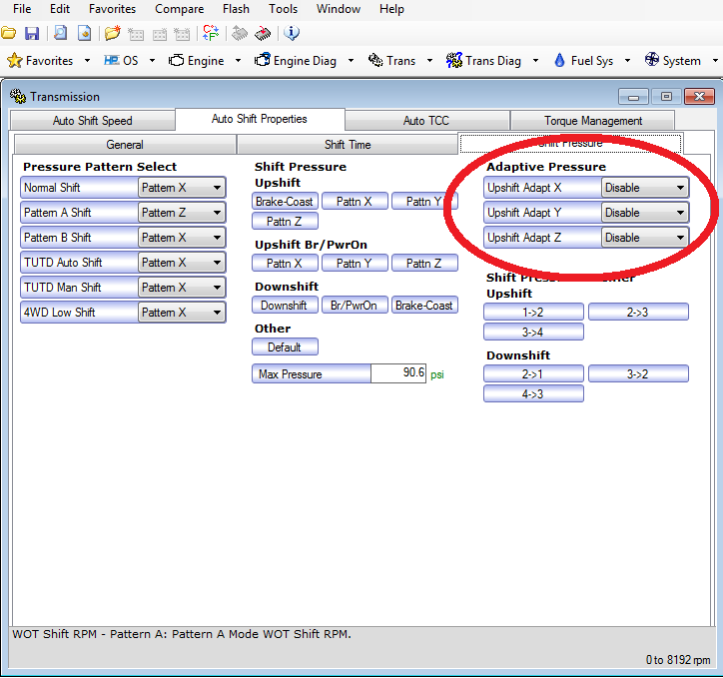Expand the Engine dropdown arrow
The width and height of the screenshot is (723, 678).
pos(238,60)
